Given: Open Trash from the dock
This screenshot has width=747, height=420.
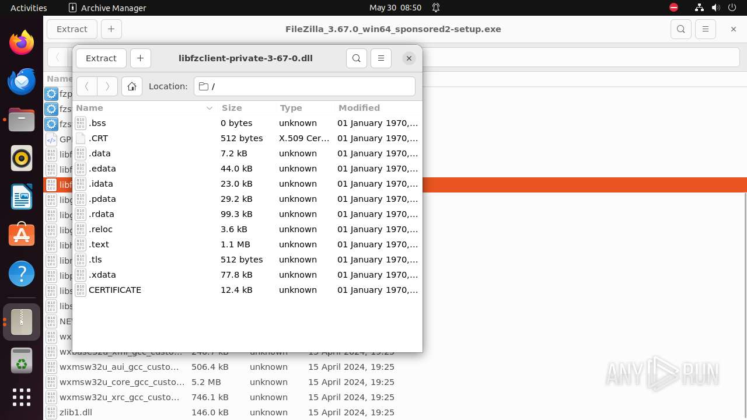Looking at the screenshot, I should pos(22,360).
